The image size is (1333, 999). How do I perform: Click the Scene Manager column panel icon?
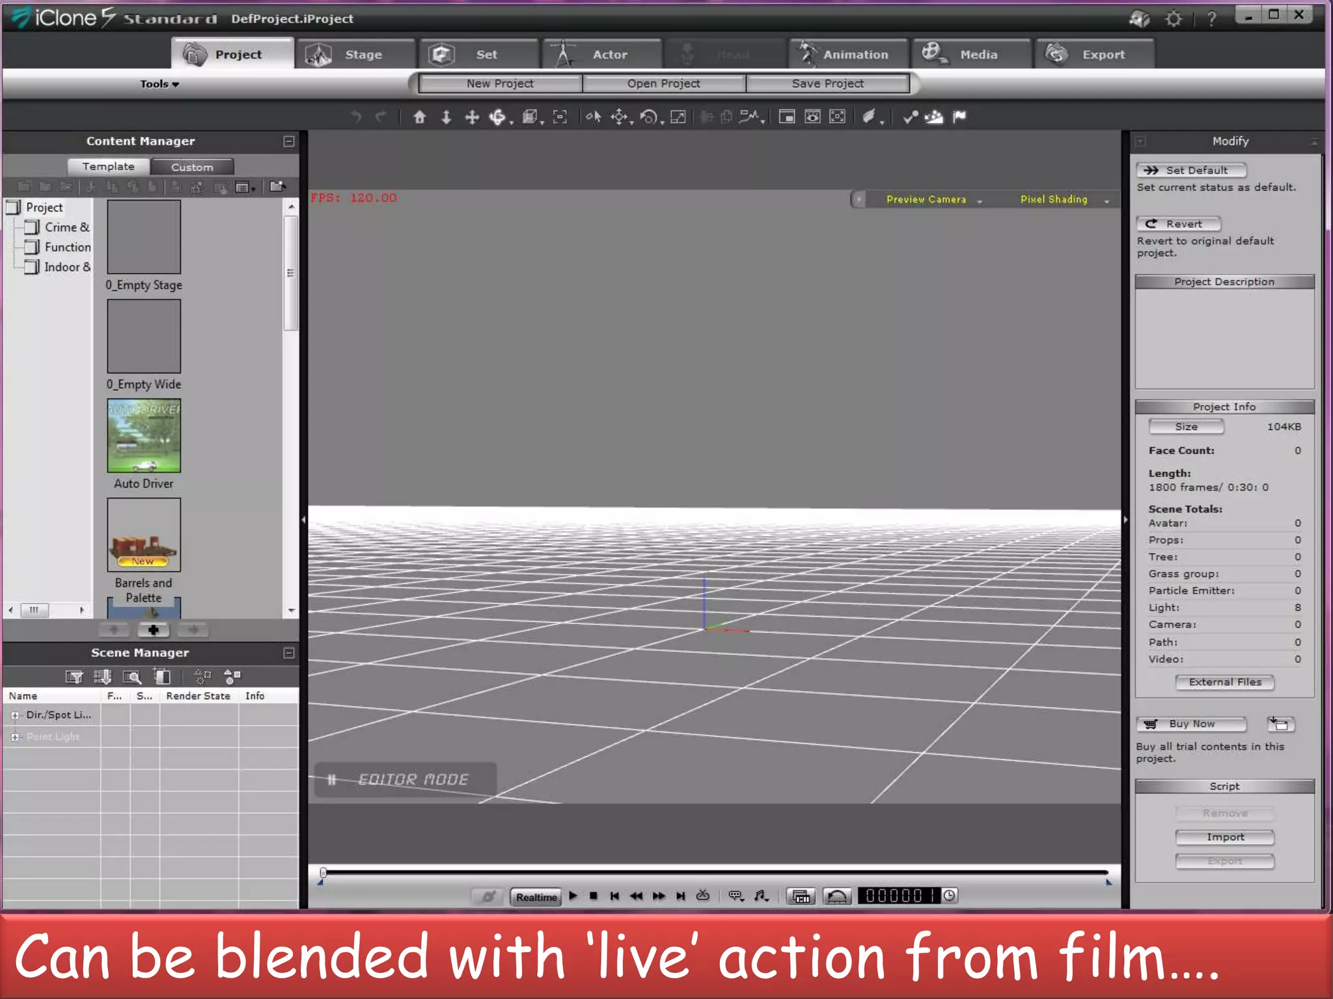click(162, 677)
